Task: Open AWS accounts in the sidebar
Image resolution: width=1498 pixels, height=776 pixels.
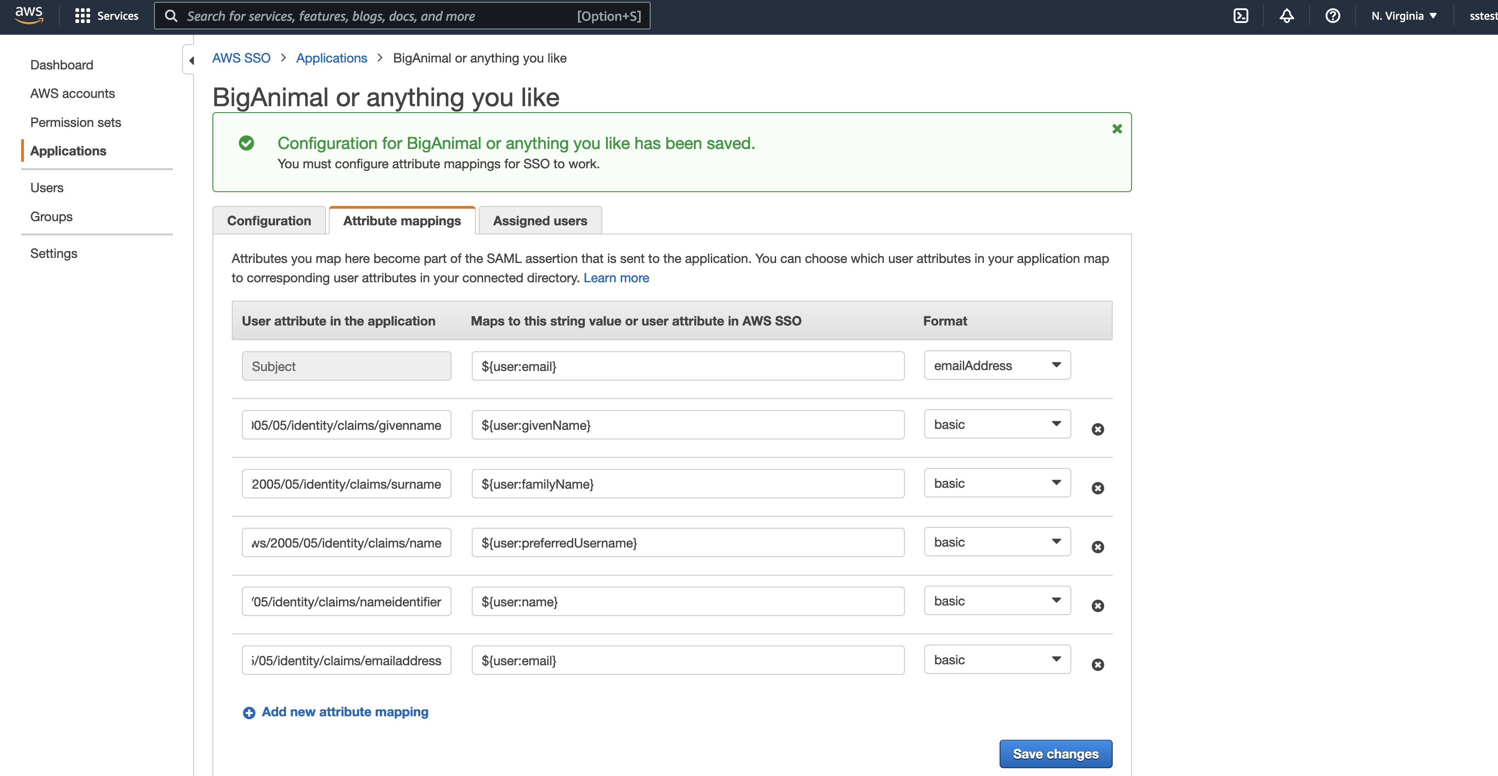Action: (x=73, y=94)
